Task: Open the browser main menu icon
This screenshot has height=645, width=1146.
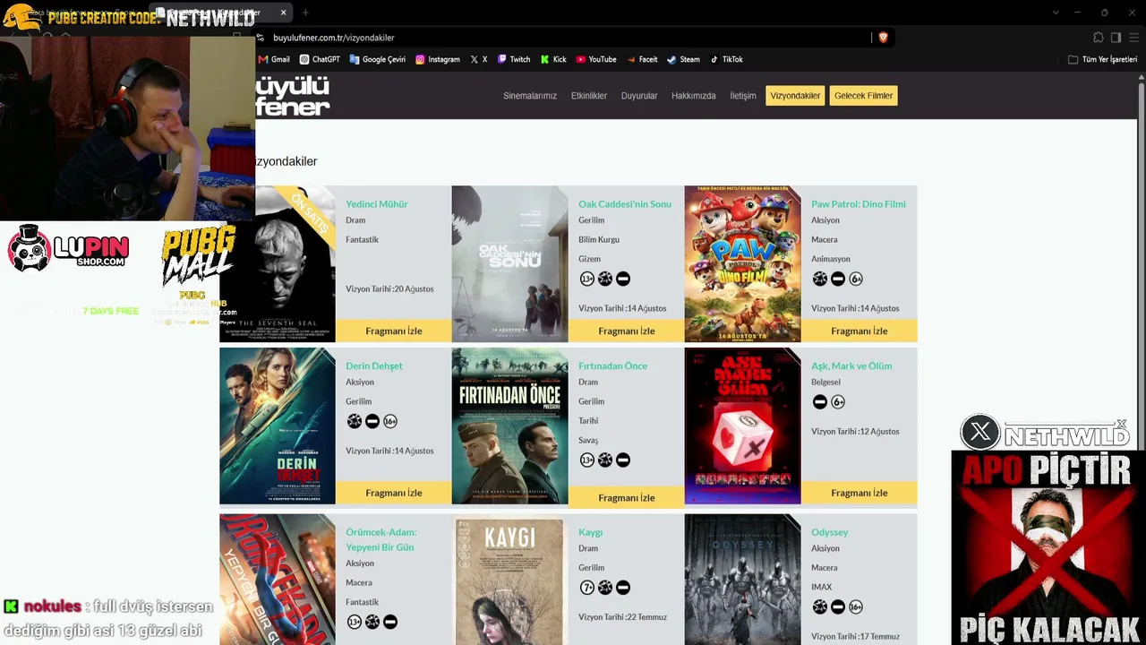Action: click(1133, 38)
